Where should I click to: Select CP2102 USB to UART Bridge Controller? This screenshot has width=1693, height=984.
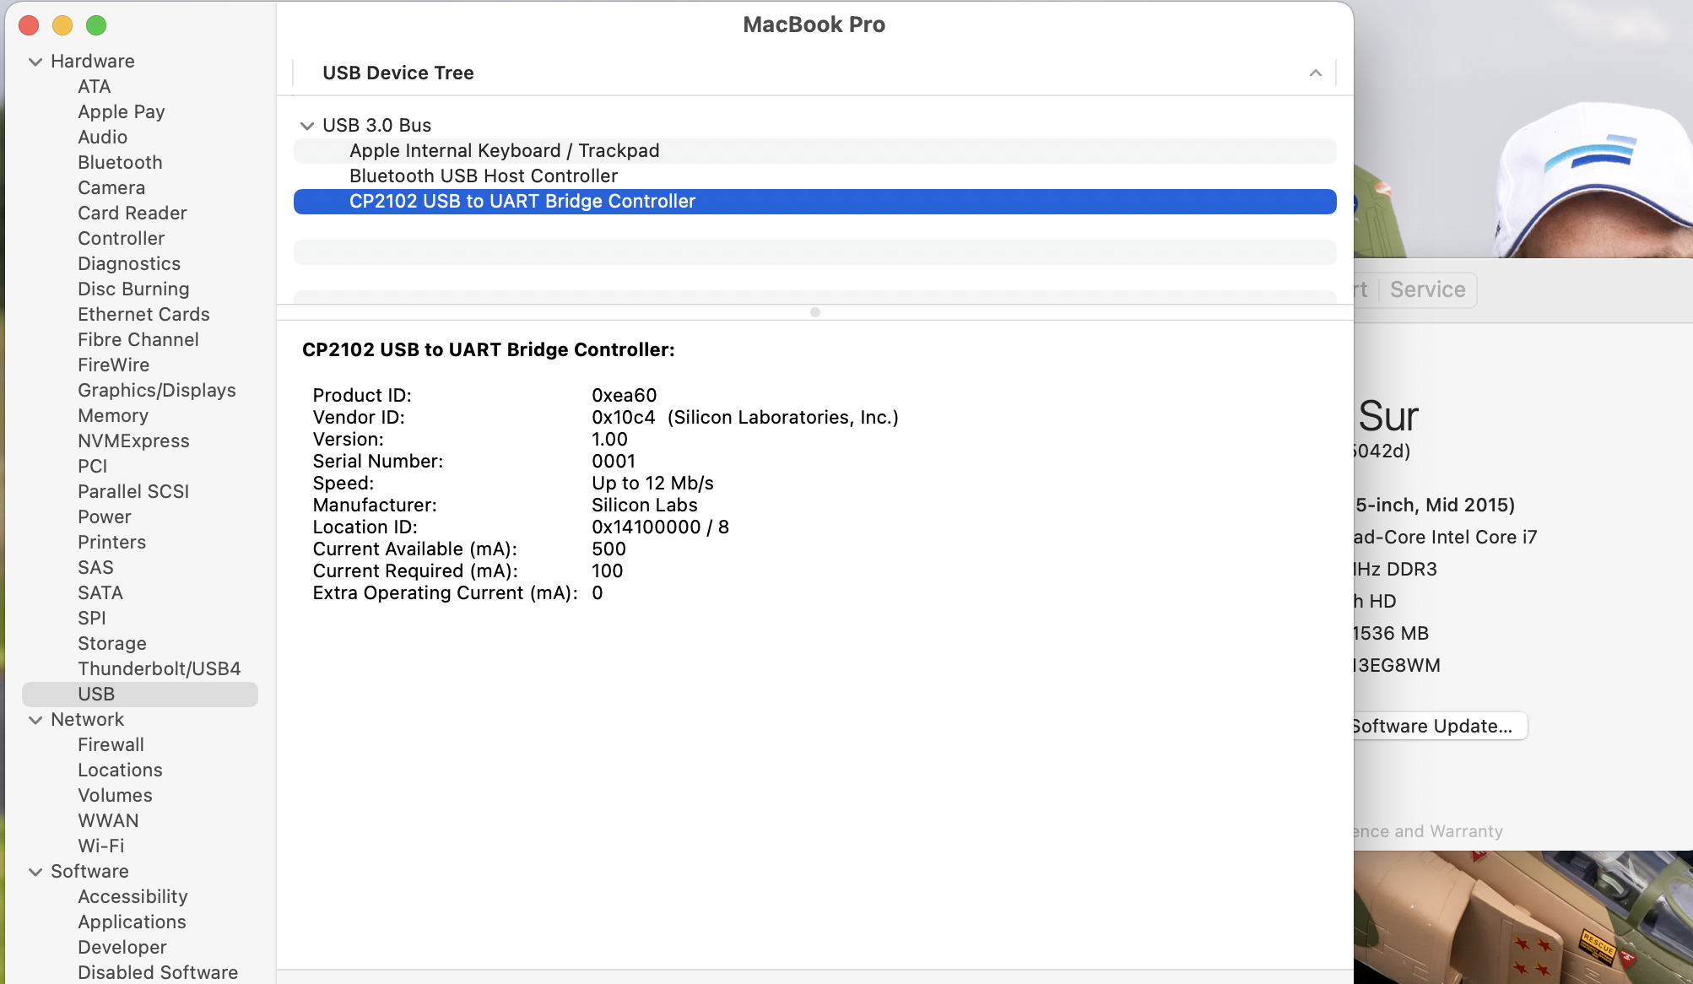pyautogui.click(x=522, y=202)
